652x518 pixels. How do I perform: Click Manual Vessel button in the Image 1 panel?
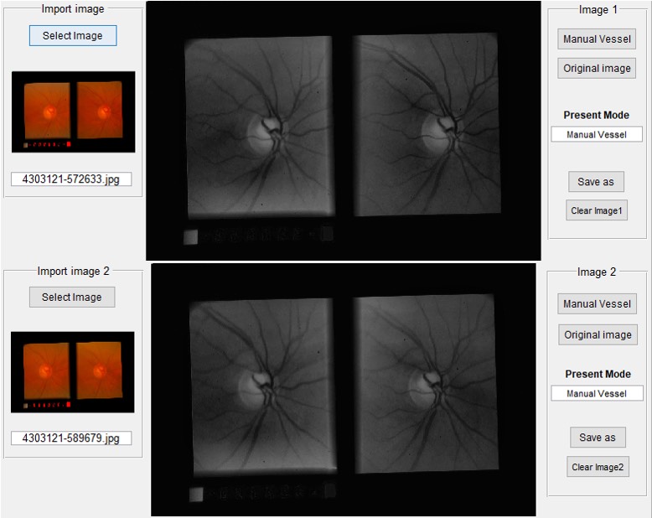[x=597, y=39]
